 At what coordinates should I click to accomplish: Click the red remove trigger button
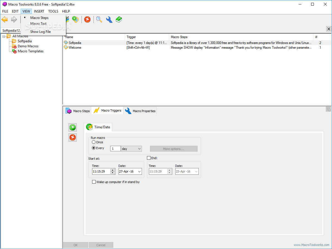pyautogui.click(x=73, y=137)
